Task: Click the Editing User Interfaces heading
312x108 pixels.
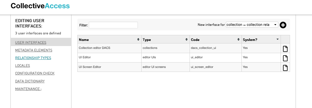Action: (30, 23)
